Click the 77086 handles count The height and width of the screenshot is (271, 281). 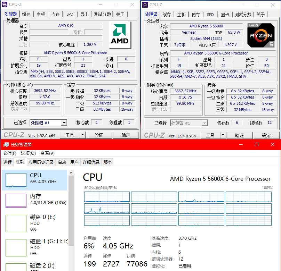click(x=137, y=264)
